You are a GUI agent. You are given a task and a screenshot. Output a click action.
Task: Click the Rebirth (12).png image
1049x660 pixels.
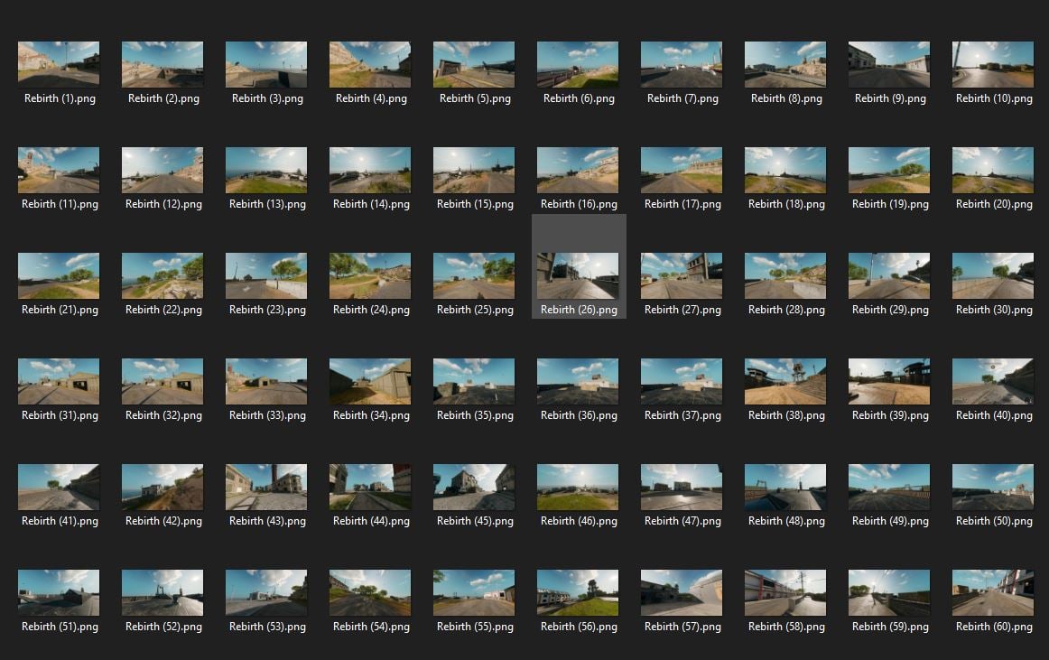[x=162, y=170]
